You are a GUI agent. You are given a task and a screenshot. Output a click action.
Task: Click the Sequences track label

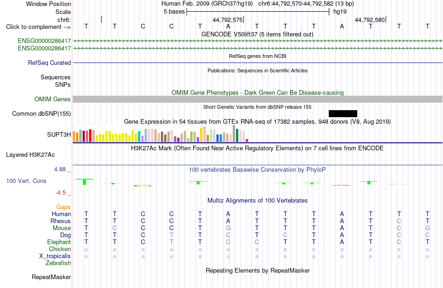click(x=55, y=77)
